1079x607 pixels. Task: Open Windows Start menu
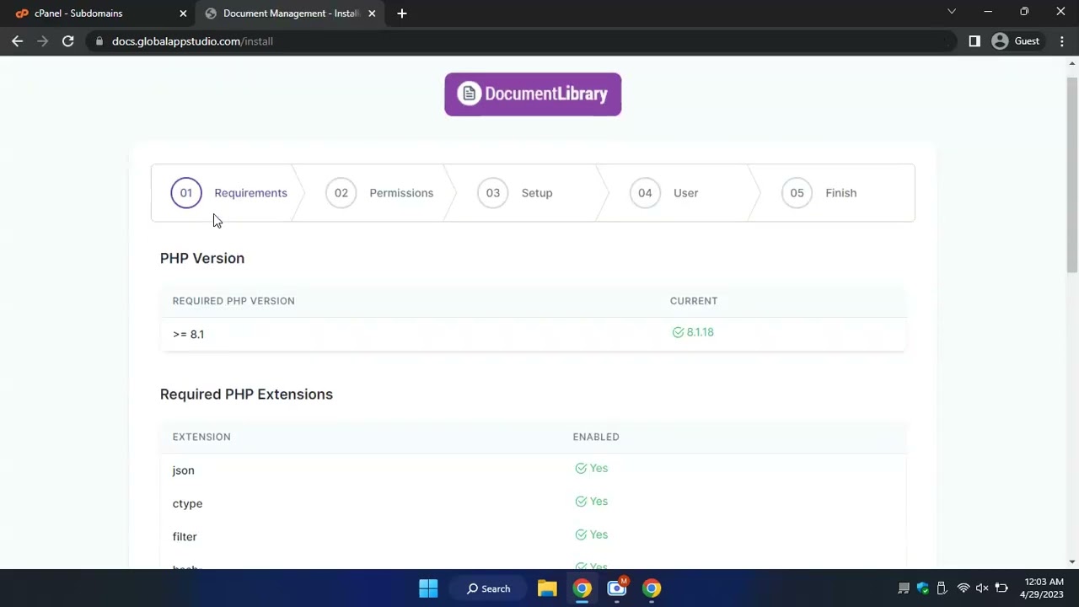click(428, 588)
